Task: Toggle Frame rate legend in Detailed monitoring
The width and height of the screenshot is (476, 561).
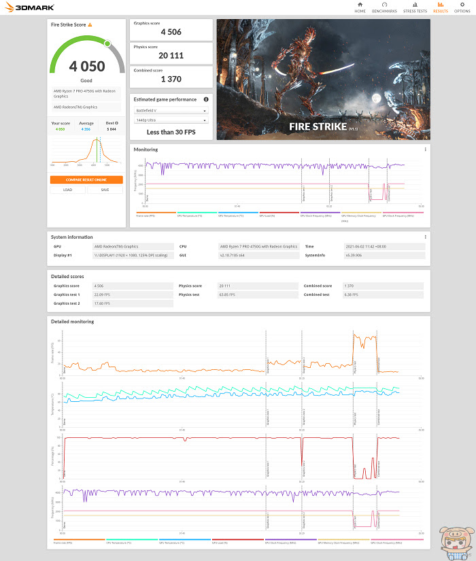Action: (x=79, y=541)
